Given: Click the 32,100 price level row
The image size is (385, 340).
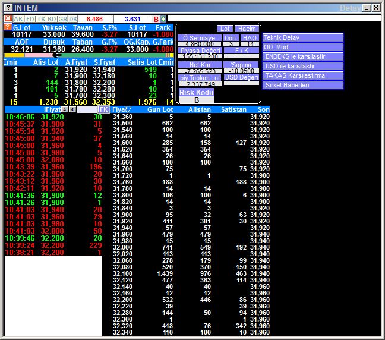Looking at the screenshot, I should 191,273.
